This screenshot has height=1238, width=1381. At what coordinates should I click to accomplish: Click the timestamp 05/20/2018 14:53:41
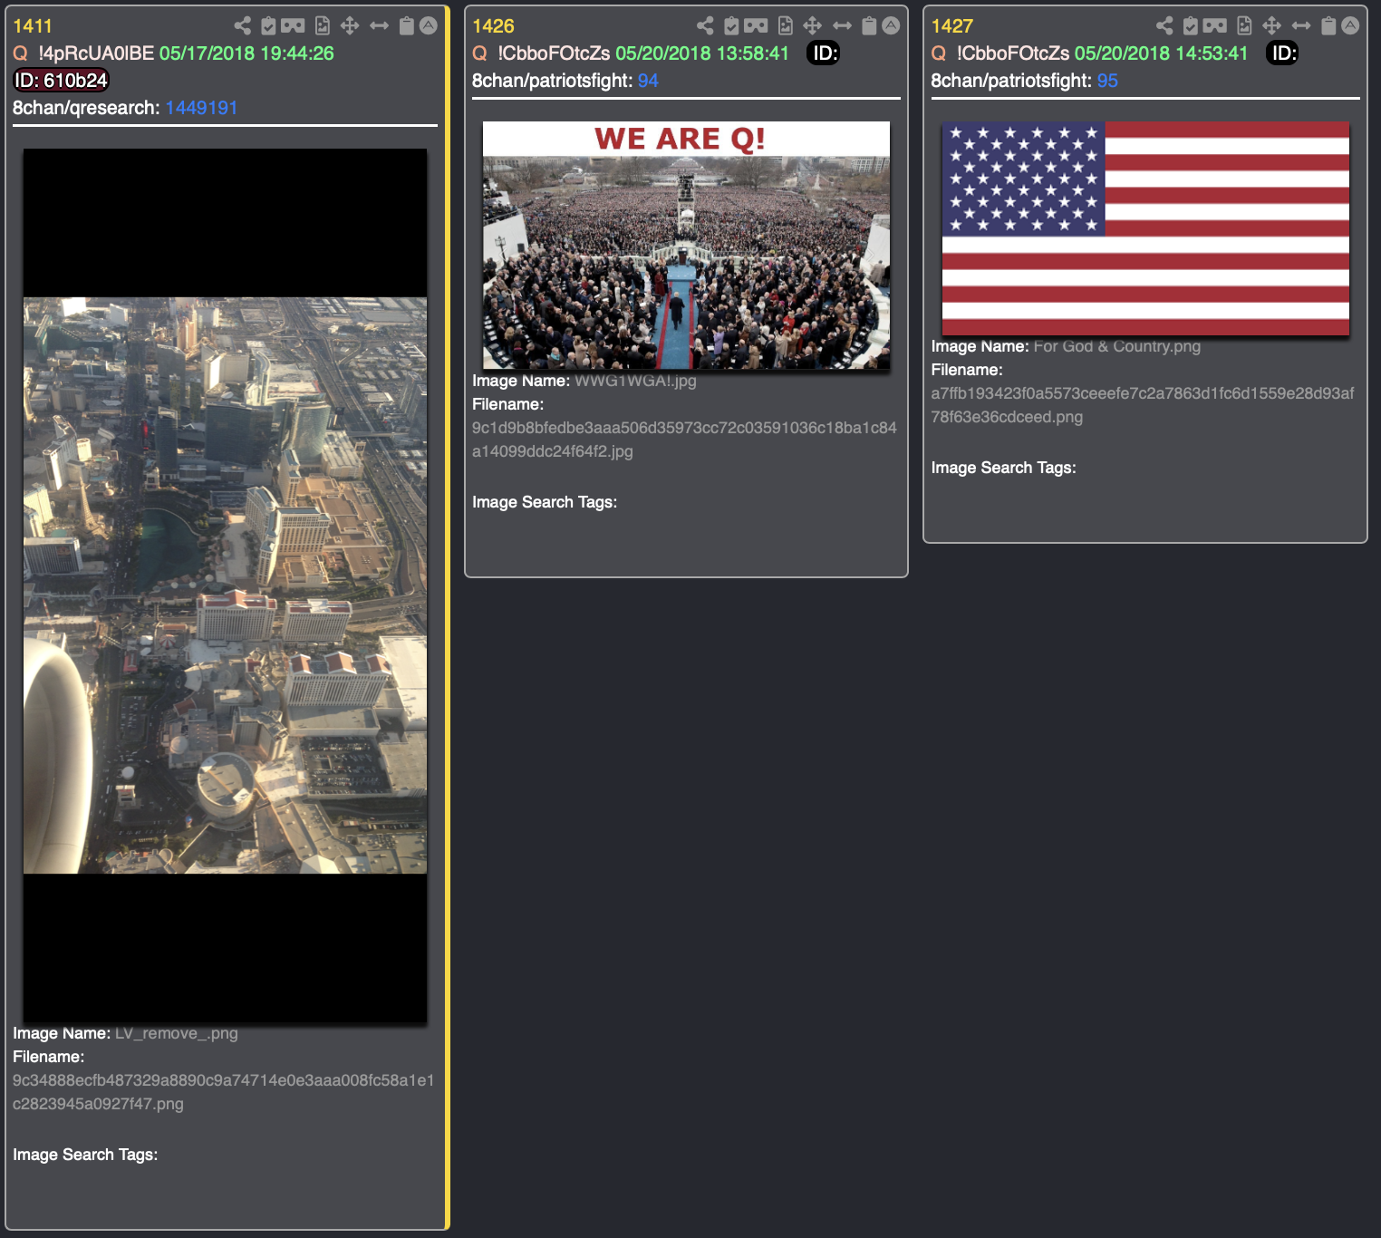coord(1162,53)
